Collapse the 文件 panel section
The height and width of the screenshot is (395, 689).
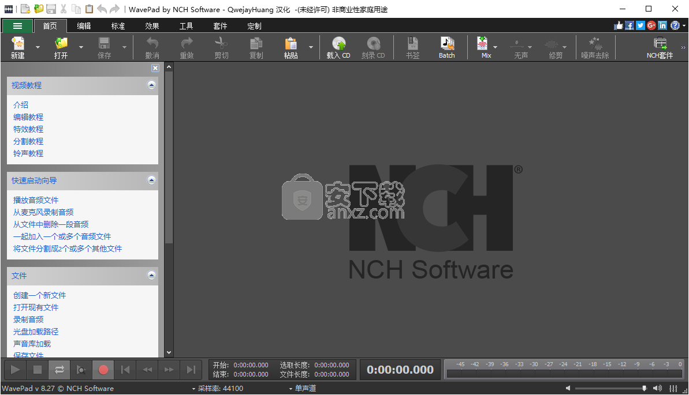point(151,276)
